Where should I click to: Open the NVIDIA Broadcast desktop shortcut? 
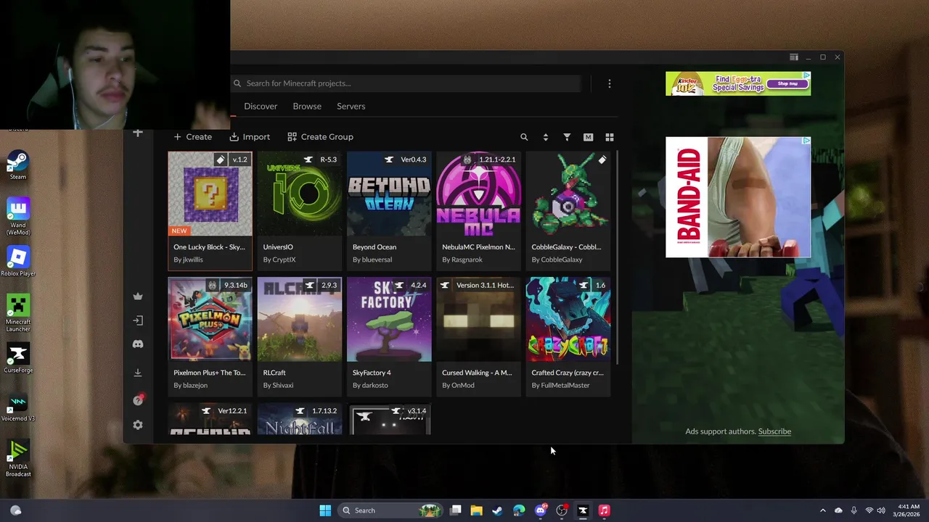[x=18, y=458]
